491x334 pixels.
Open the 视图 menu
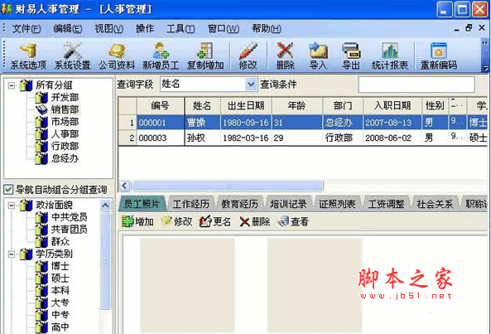pos(109,29)
